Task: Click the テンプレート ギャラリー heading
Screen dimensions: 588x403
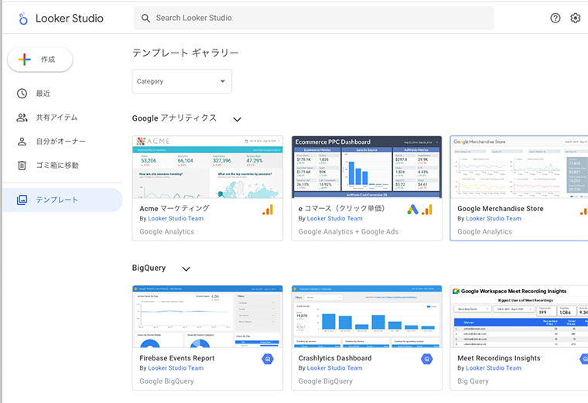Action: coord(186,53)
